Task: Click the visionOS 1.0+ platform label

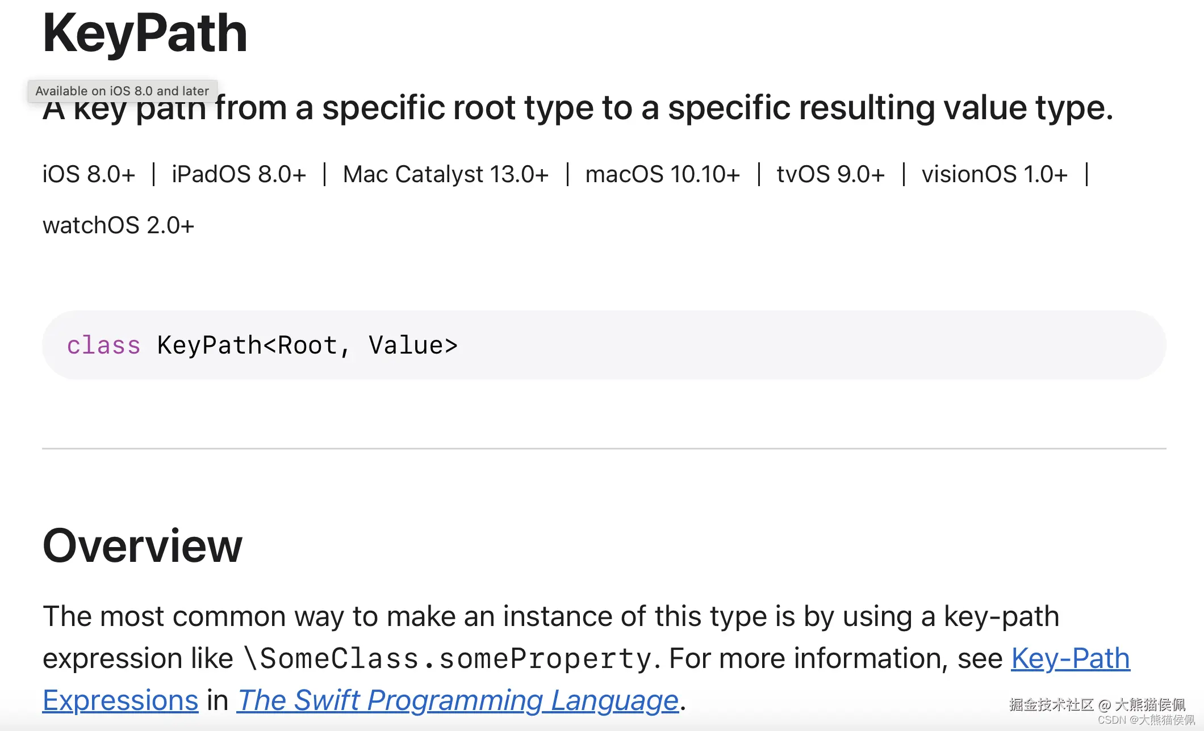Action: pos(994,174)
